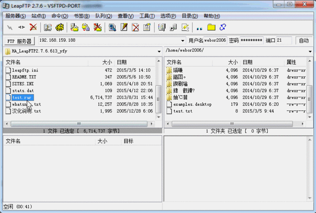
Task: Click remote pane horizontal scrollbar thumb
Action: coord(232,124)
